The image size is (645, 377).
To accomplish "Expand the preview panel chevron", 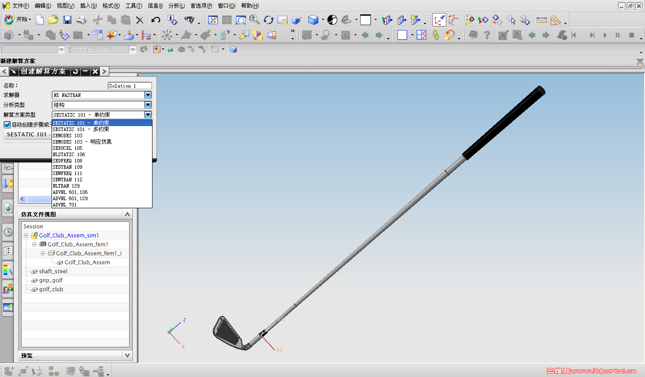I will coord(127,355).
